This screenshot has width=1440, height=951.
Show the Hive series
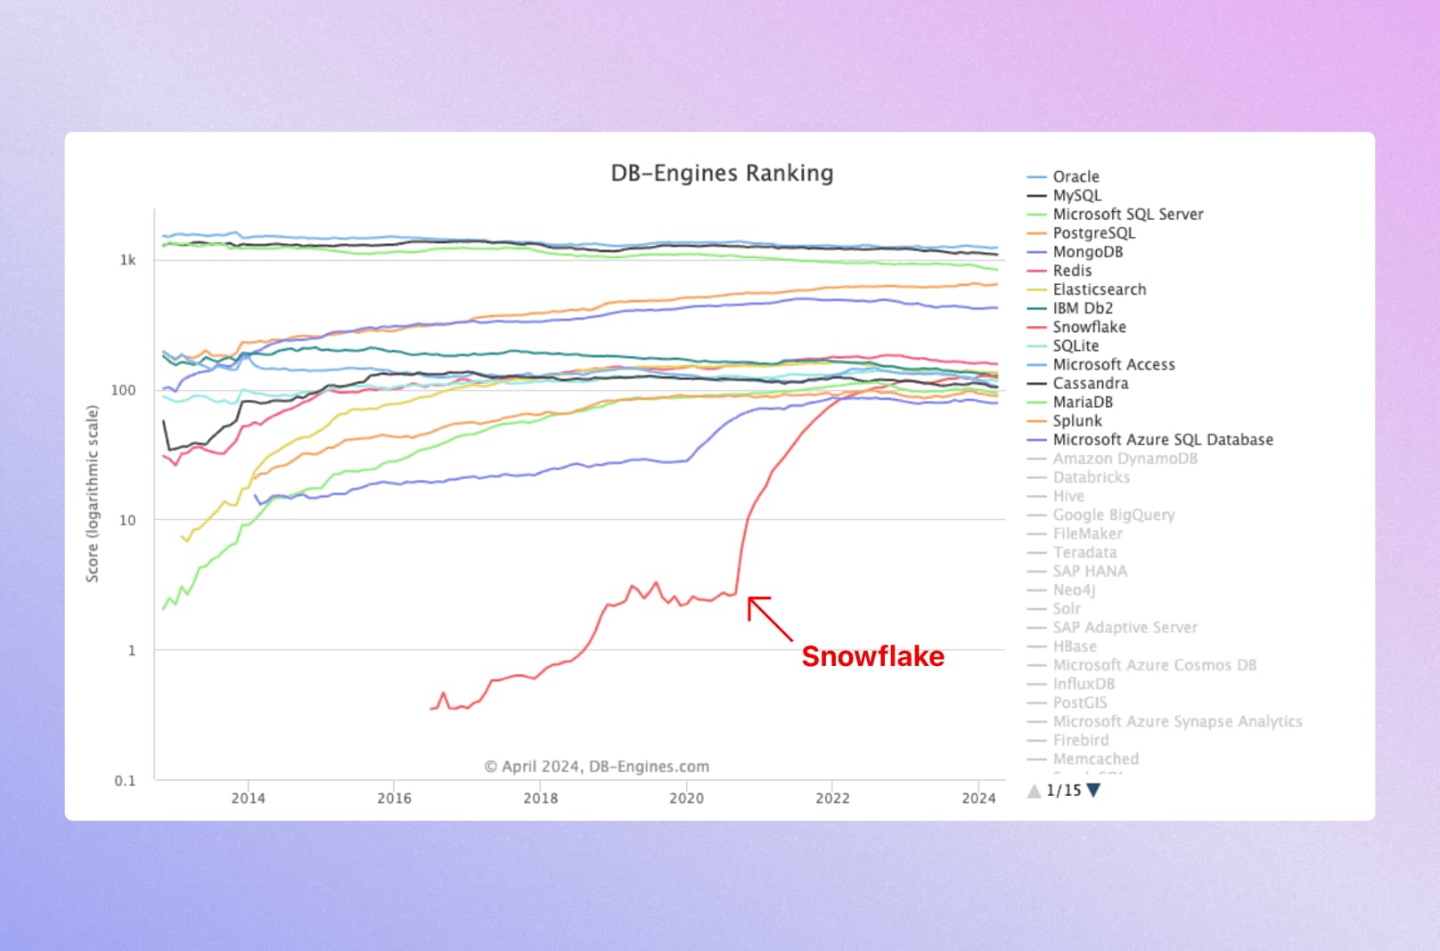pos(1055,496)
